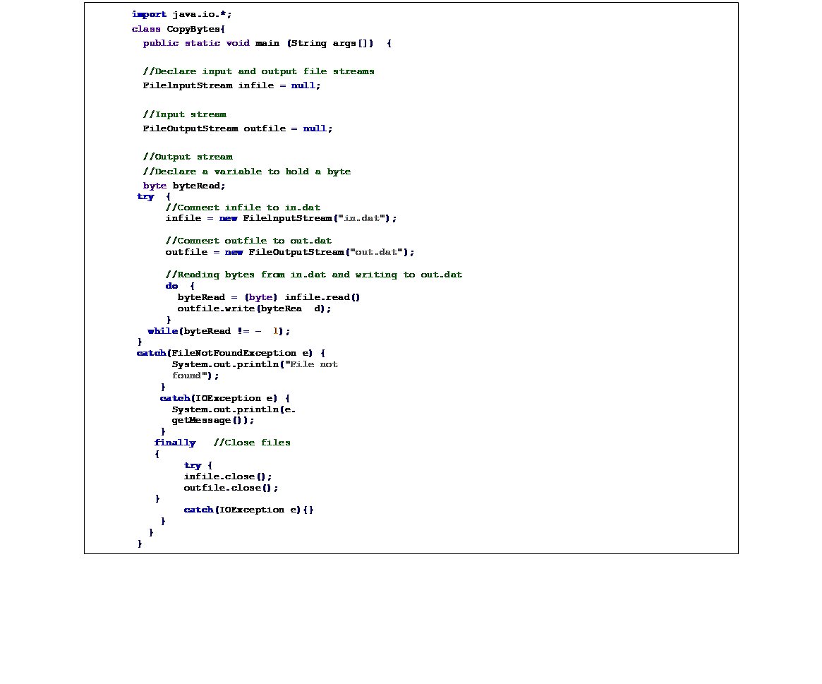Select the finally keyword

tap(175, 442)
